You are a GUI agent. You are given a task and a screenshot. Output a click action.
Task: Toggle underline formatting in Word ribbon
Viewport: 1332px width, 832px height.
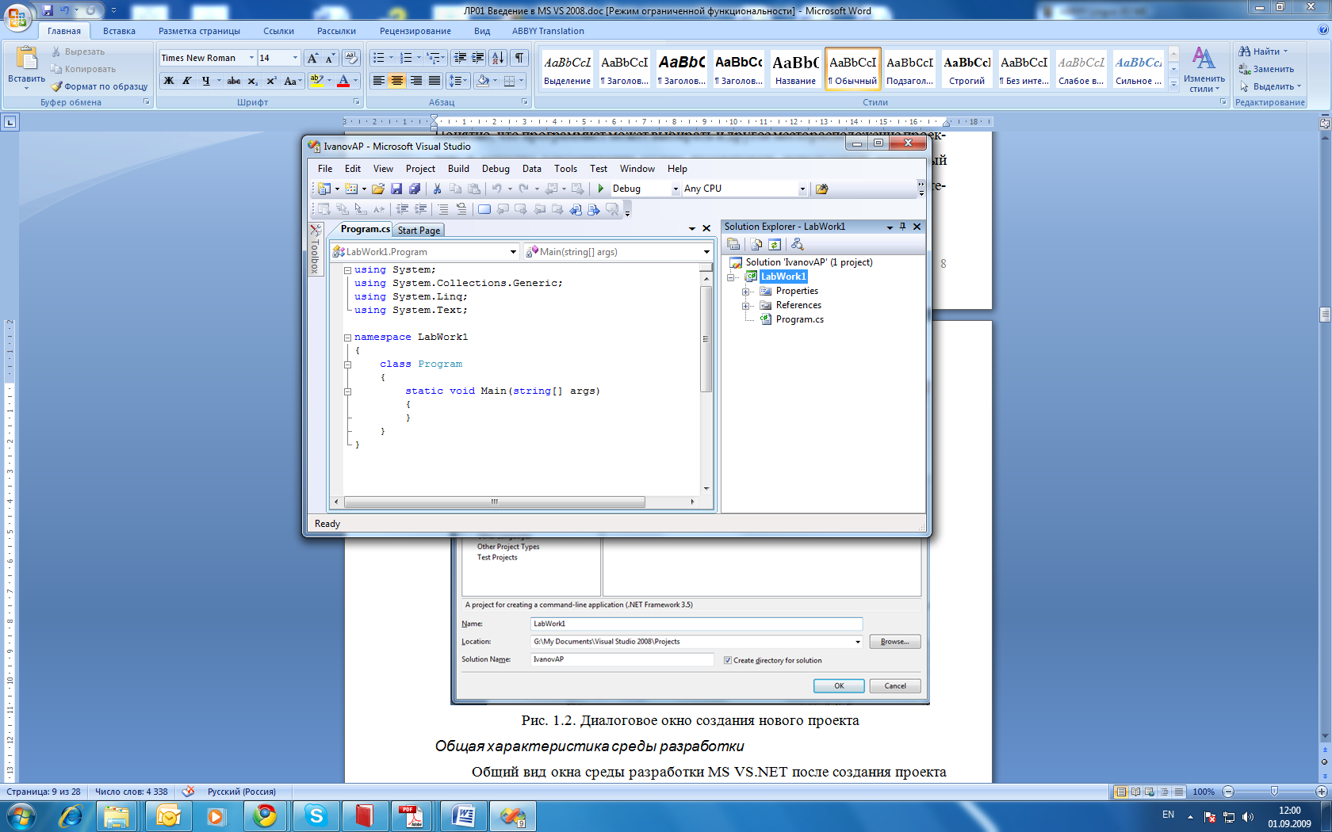point(206,81)
